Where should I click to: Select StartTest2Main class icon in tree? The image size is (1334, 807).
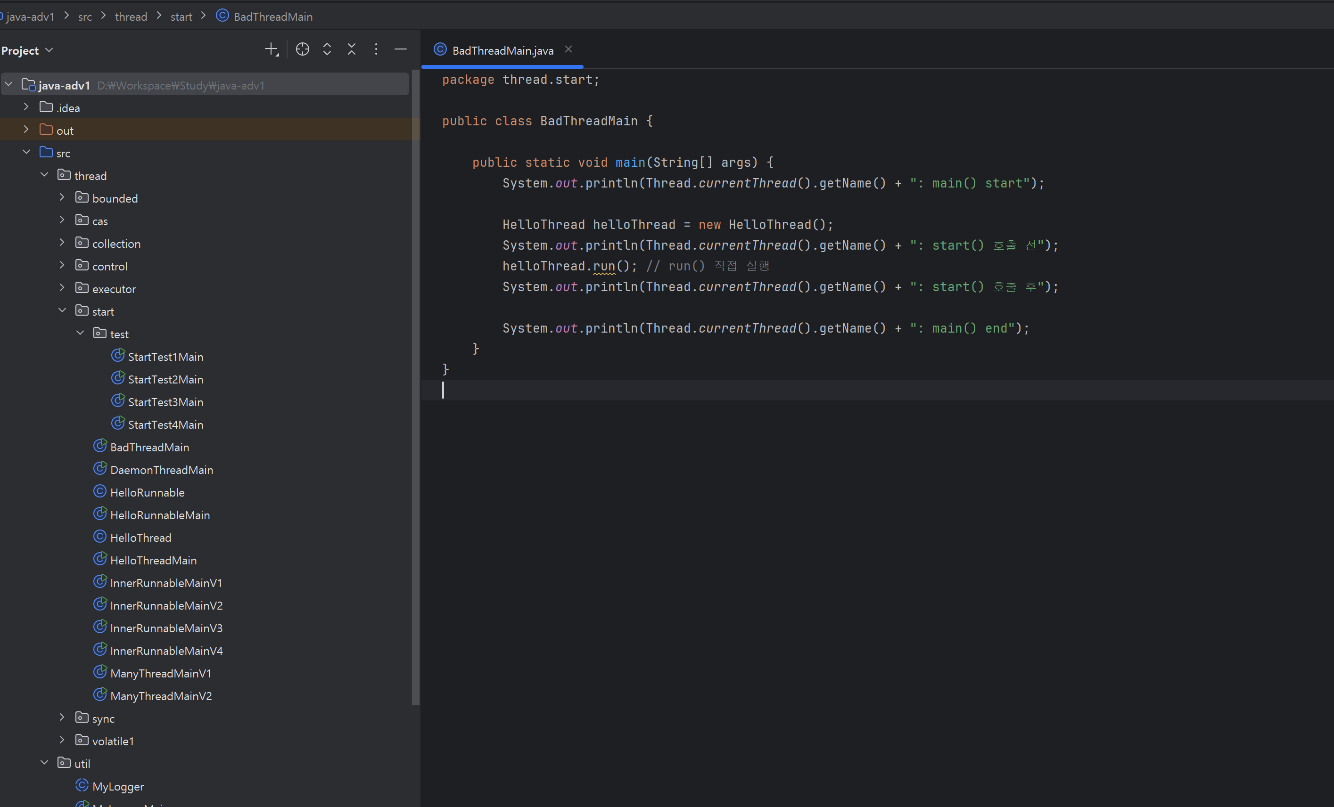[118, 378]
